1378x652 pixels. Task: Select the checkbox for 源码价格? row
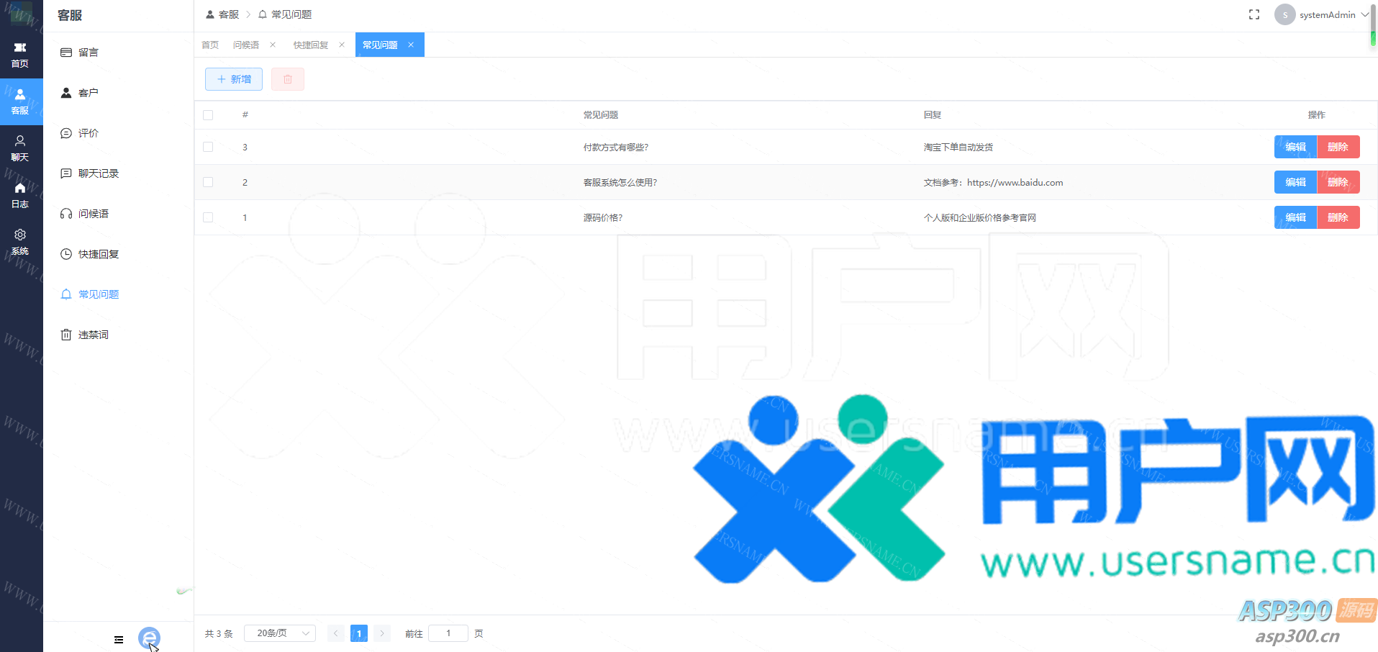point(208,217)
